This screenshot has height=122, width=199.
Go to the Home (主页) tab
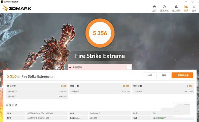(154, 8)
